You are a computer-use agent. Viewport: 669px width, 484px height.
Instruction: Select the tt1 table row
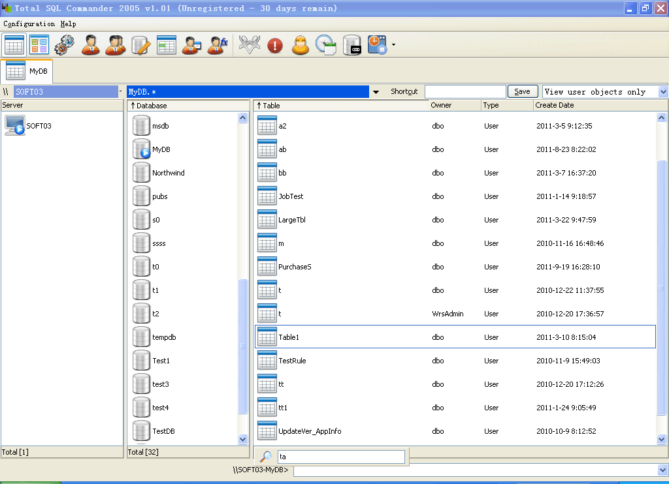tap(455, 407)
